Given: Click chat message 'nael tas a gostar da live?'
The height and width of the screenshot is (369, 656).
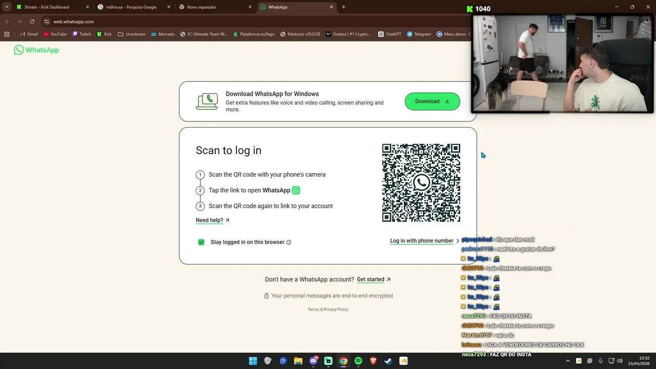Looking at the screenshot, I should [525, 249].
